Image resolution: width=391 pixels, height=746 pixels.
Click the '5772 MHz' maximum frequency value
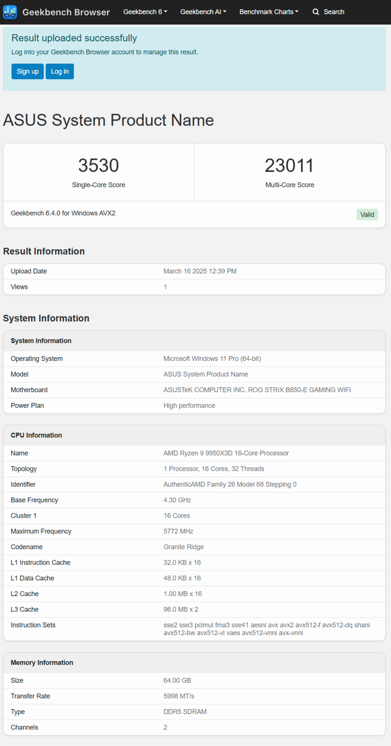coord(178,532)
